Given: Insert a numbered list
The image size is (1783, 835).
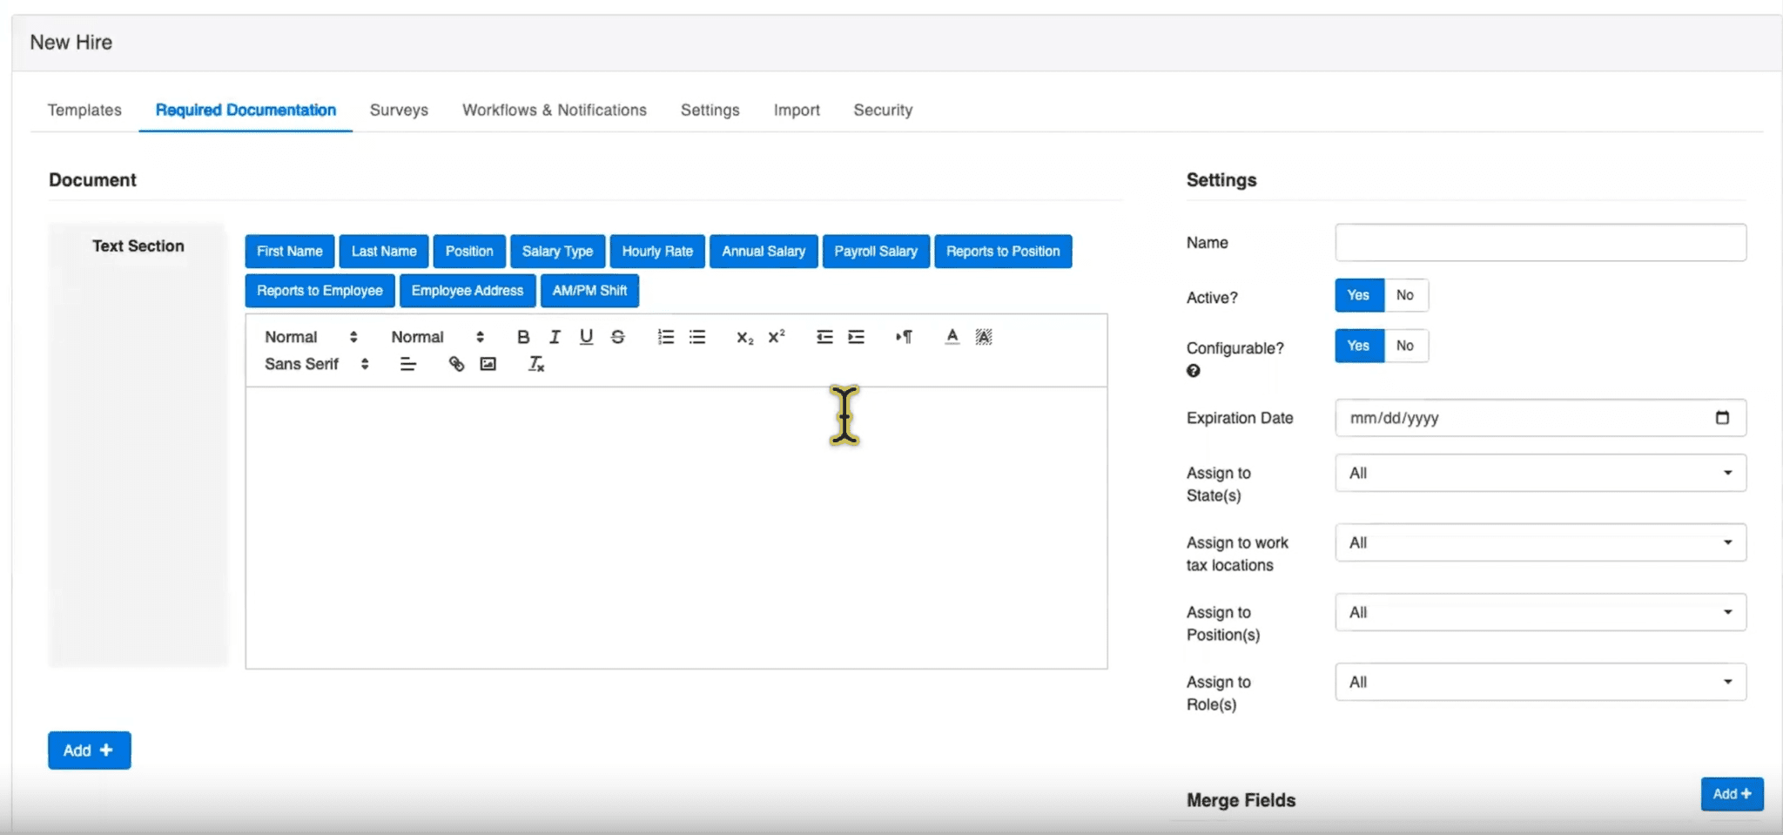Looking at the screenshot, I should tap(666, 337).
